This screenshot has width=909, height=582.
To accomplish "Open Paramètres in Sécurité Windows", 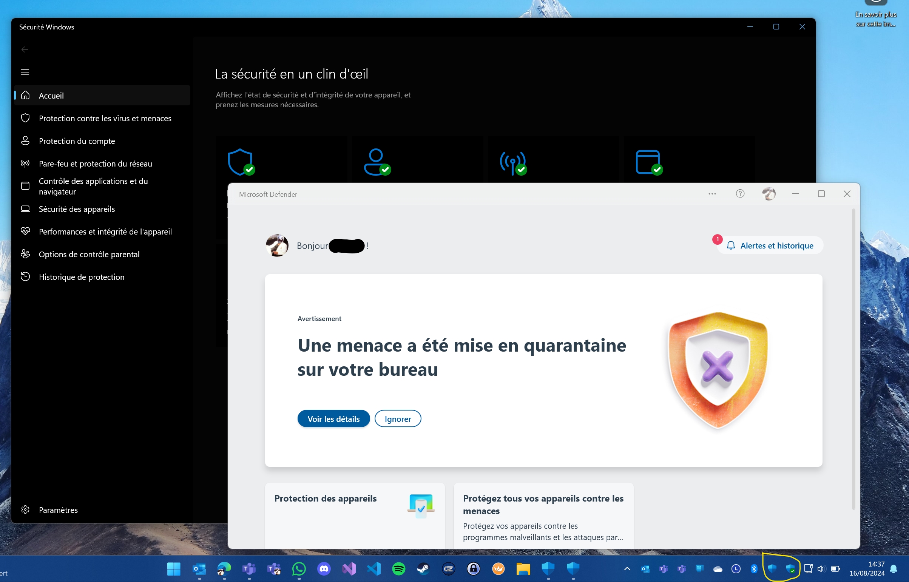I will coord(58,510).
